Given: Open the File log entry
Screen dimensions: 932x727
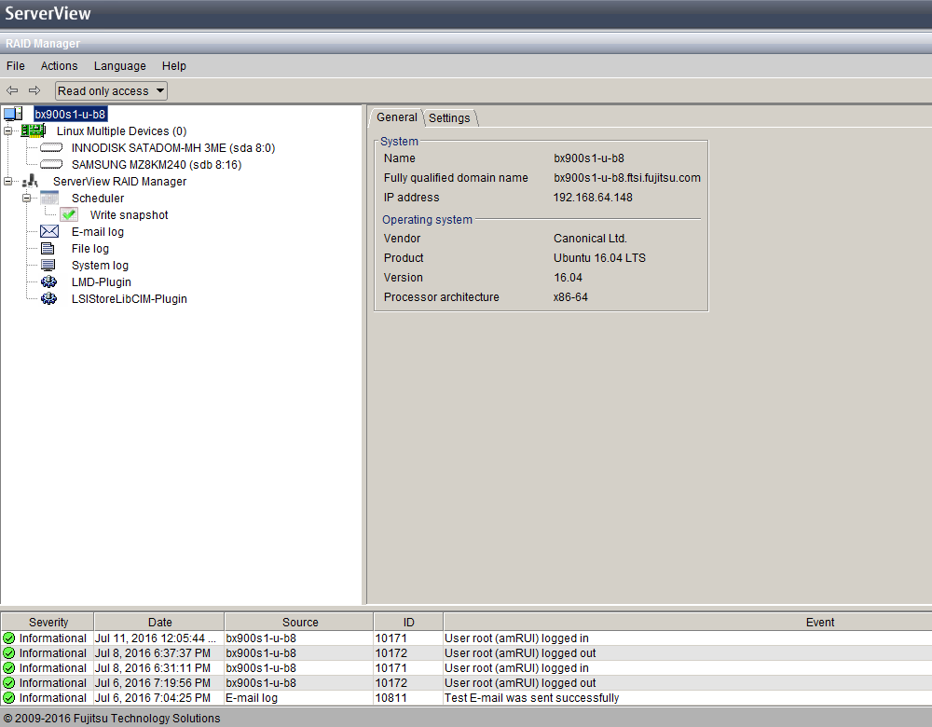Looking at the screenshot, I should [91, 248].
